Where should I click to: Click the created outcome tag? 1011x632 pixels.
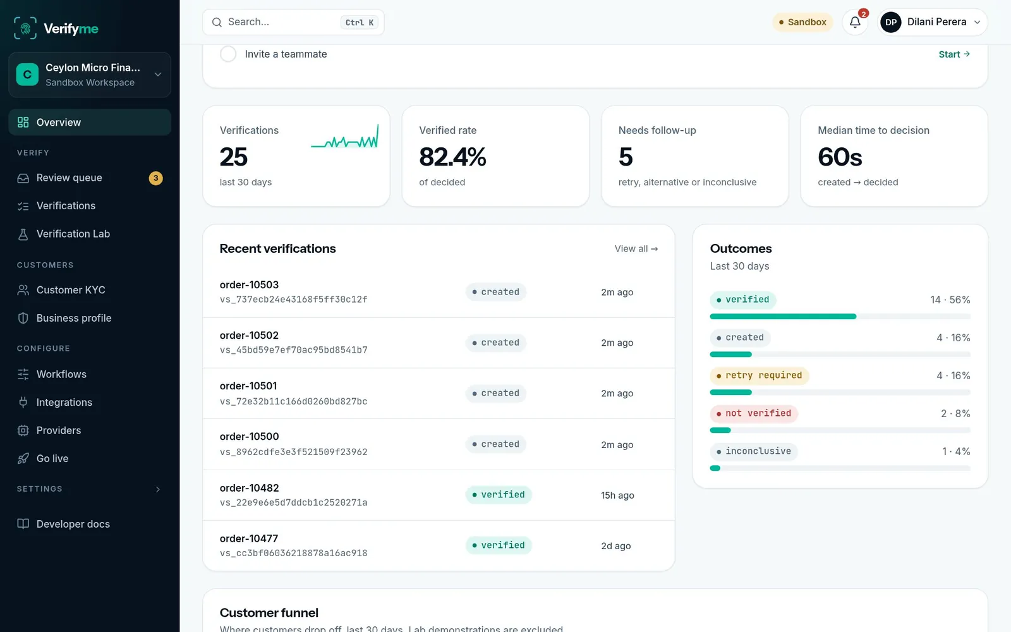click(741, 337)
